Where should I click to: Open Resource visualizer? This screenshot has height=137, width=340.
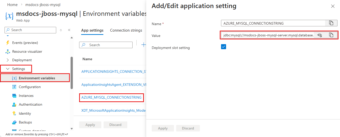[27, 51]
